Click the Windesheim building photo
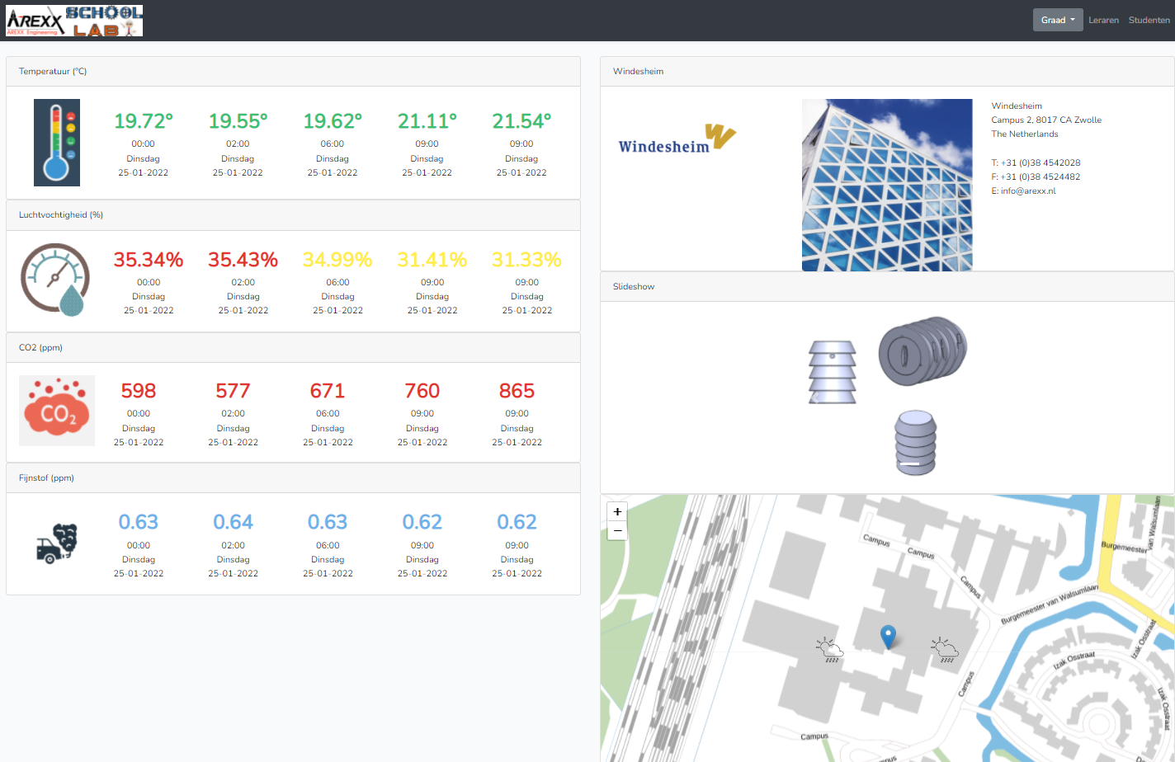Viewport: 1175px width, 762px height. (887, 185)
